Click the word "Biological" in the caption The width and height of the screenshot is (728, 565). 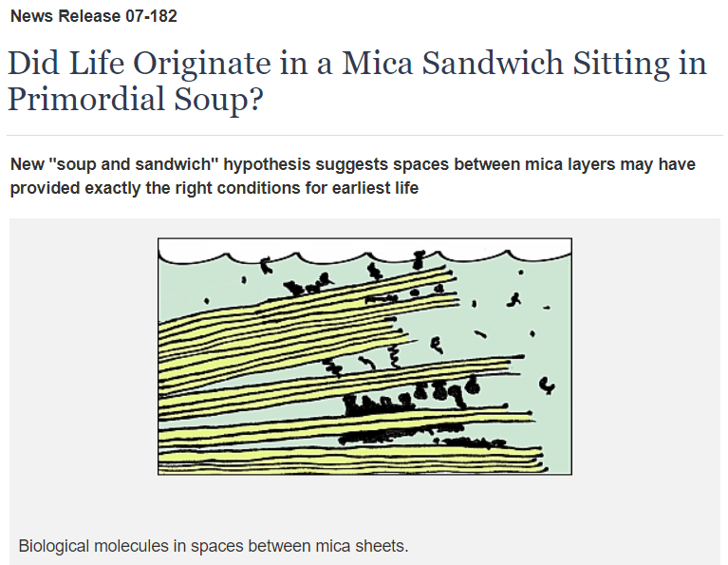[54, 545]
